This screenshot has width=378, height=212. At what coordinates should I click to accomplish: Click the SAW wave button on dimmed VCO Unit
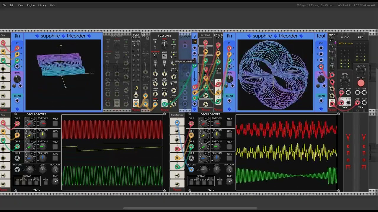coord(117,56)
